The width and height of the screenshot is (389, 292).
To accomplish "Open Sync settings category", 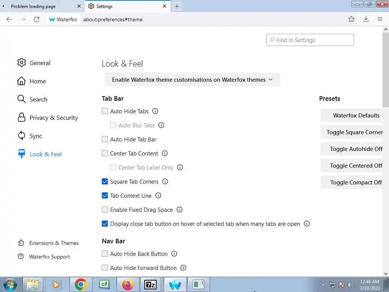I will pos(30,136).
